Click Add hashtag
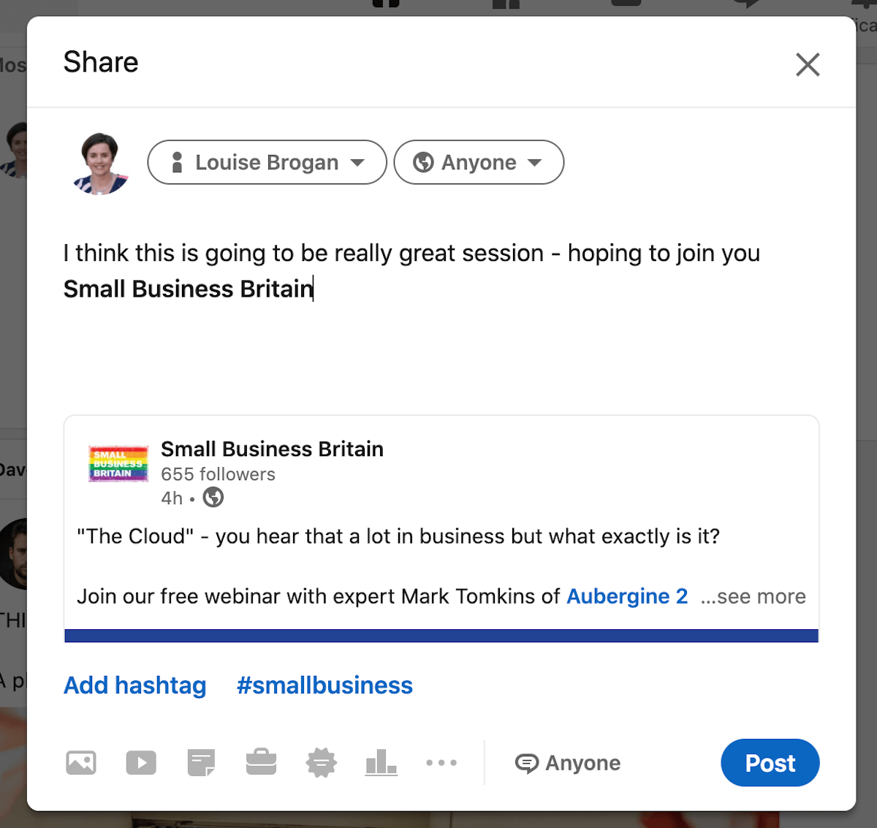Screen dimensions: 877x828 point(134,685)
